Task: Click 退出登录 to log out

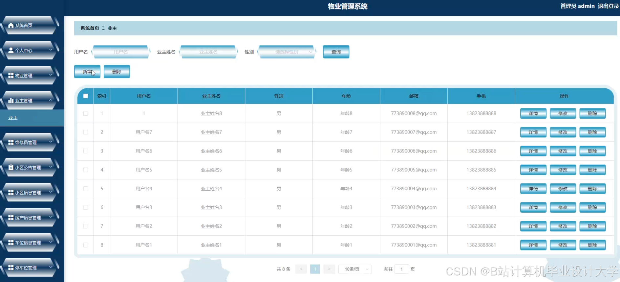Action: point(608,6)
